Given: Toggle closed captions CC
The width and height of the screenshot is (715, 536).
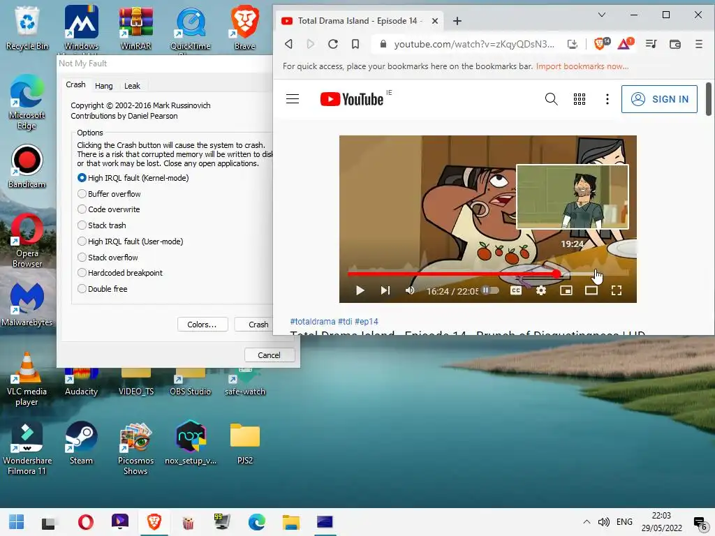Looking at the screenshot, I should [x=516, y=290].
